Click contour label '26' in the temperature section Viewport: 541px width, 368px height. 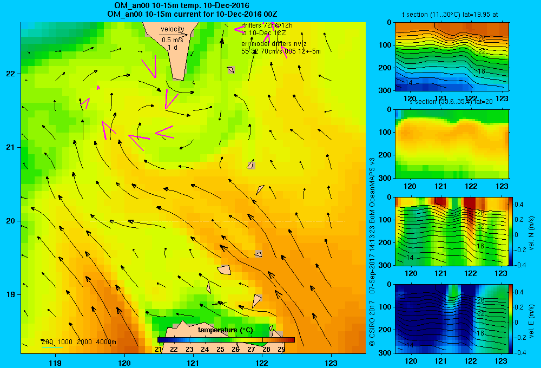(481, 38)
